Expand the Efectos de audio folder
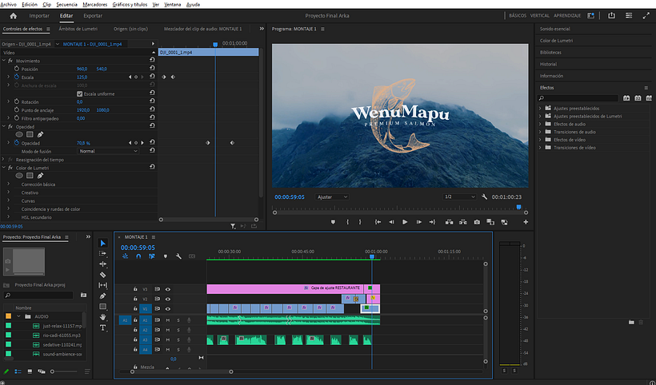 click(x=540, y=124)
